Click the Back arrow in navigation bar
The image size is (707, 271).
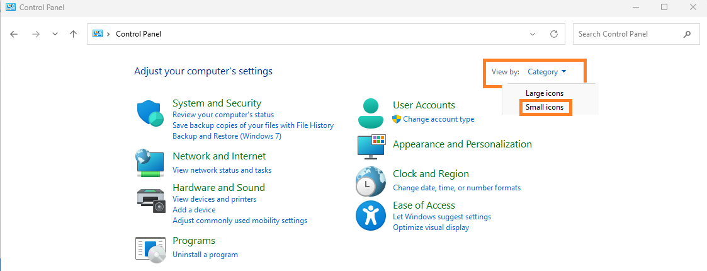coord(14,34)
